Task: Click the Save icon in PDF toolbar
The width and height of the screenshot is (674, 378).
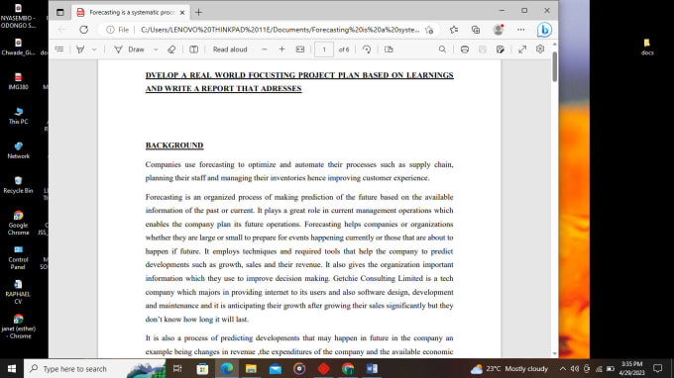Action: click(x=483, y=49)
